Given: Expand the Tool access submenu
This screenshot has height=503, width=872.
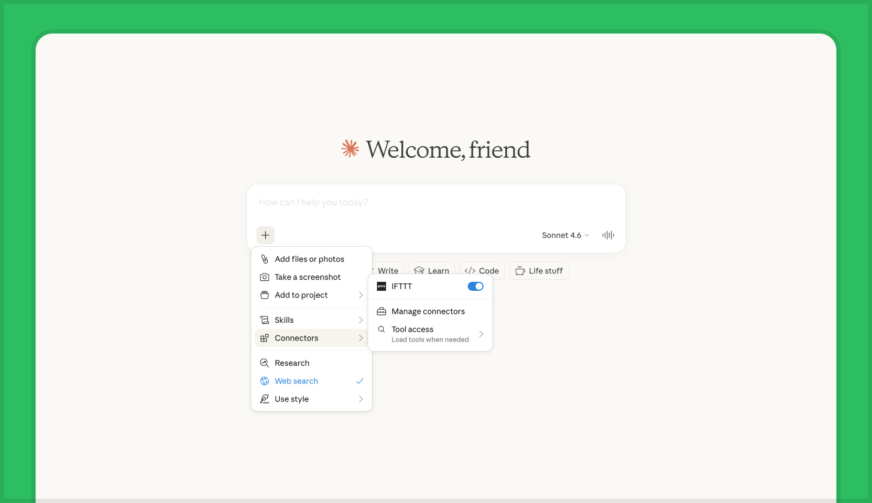Looking at the screenshot, I should coord(430,333).
